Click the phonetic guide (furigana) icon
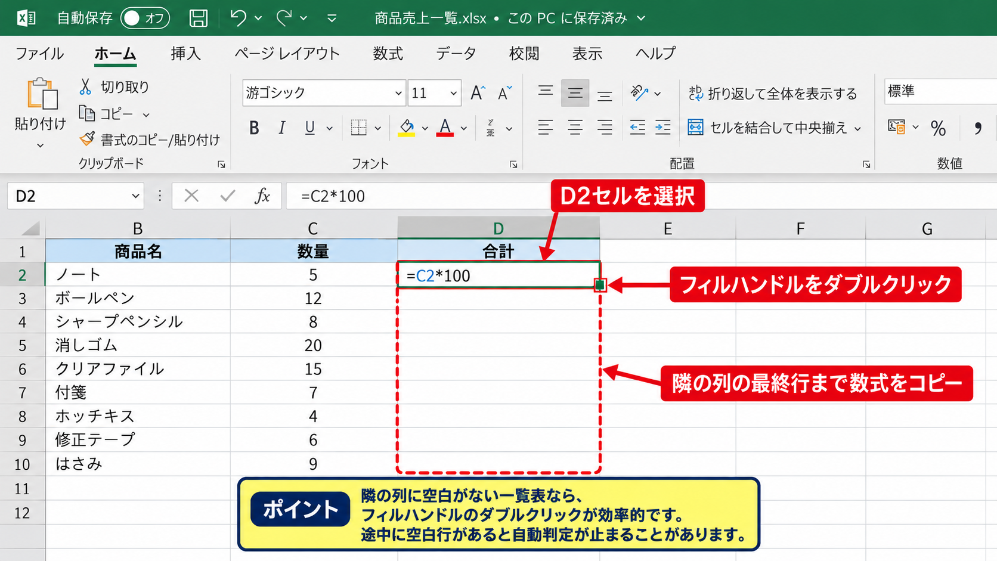Viewport: 997px width, 561px height. (490, 128)
